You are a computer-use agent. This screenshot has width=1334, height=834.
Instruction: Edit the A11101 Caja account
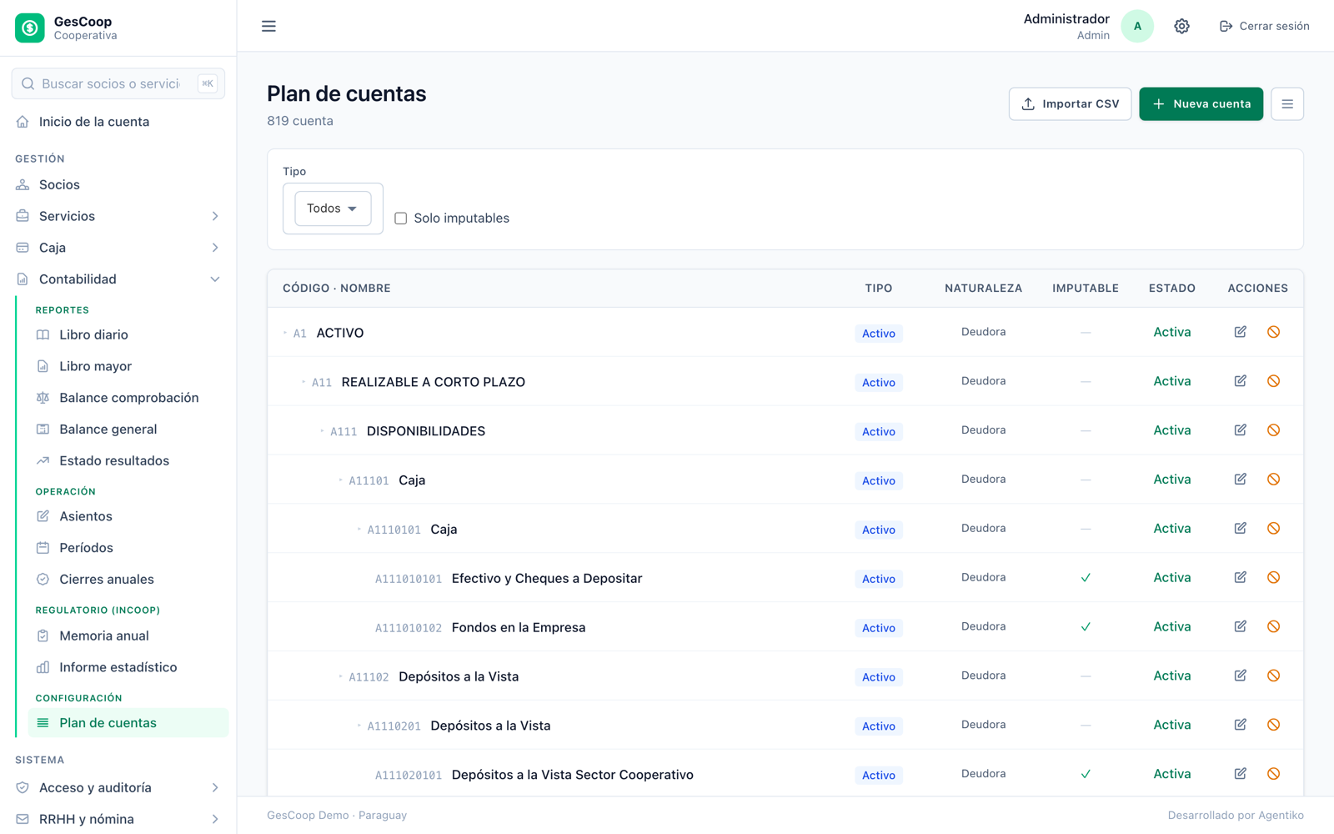1241,480
